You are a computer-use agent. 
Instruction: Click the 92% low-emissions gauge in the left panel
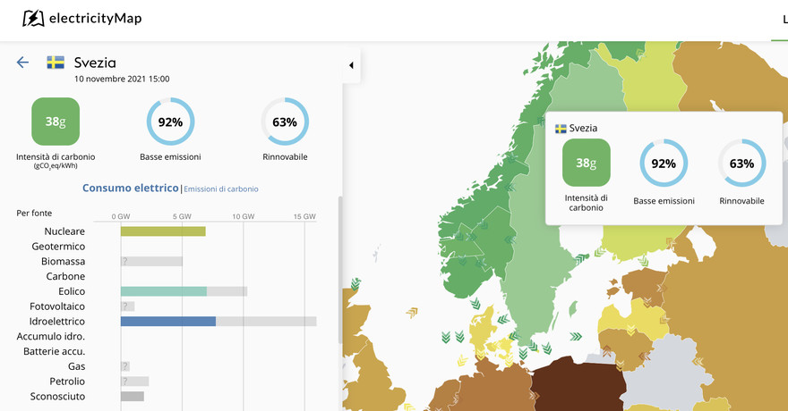coord(170,122)
